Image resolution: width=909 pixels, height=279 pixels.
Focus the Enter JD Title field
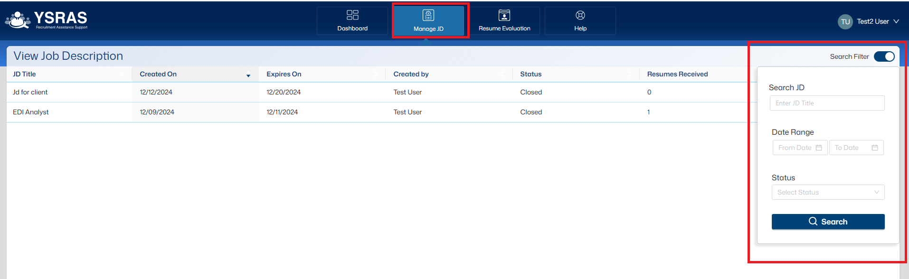(x=827, y=103)
